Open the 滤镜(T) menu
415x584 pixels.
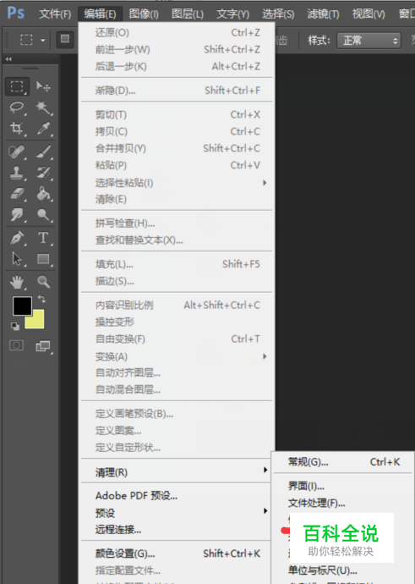323,14
